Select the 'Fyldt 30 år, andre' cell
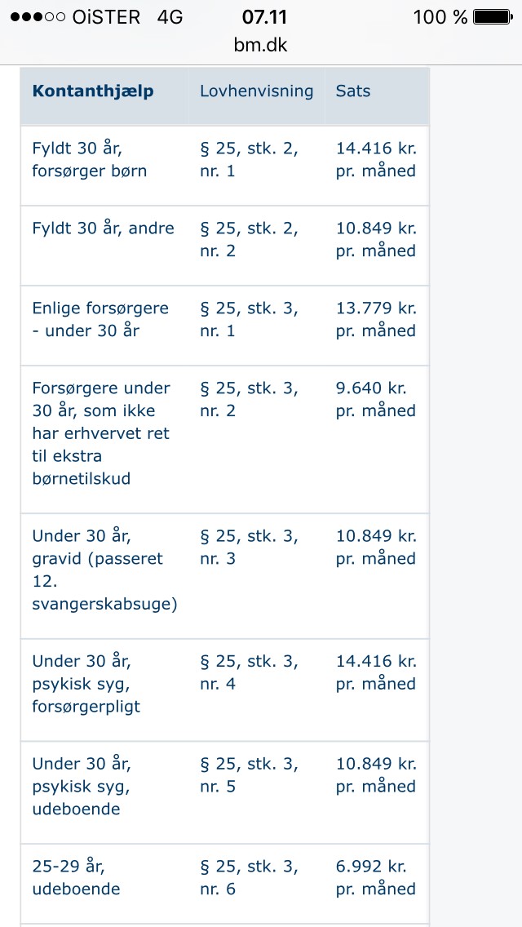This screenshot has height=927, width=522. coord(103,228)
